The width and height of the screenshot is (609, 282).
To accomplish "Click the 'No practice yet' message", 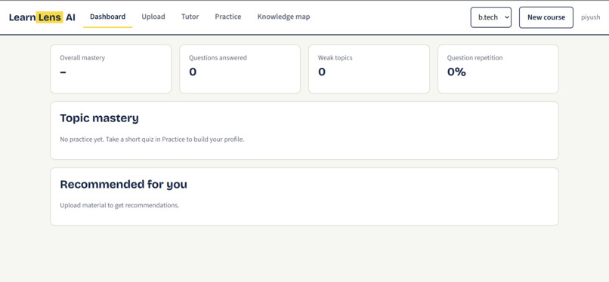I will 153,139.
